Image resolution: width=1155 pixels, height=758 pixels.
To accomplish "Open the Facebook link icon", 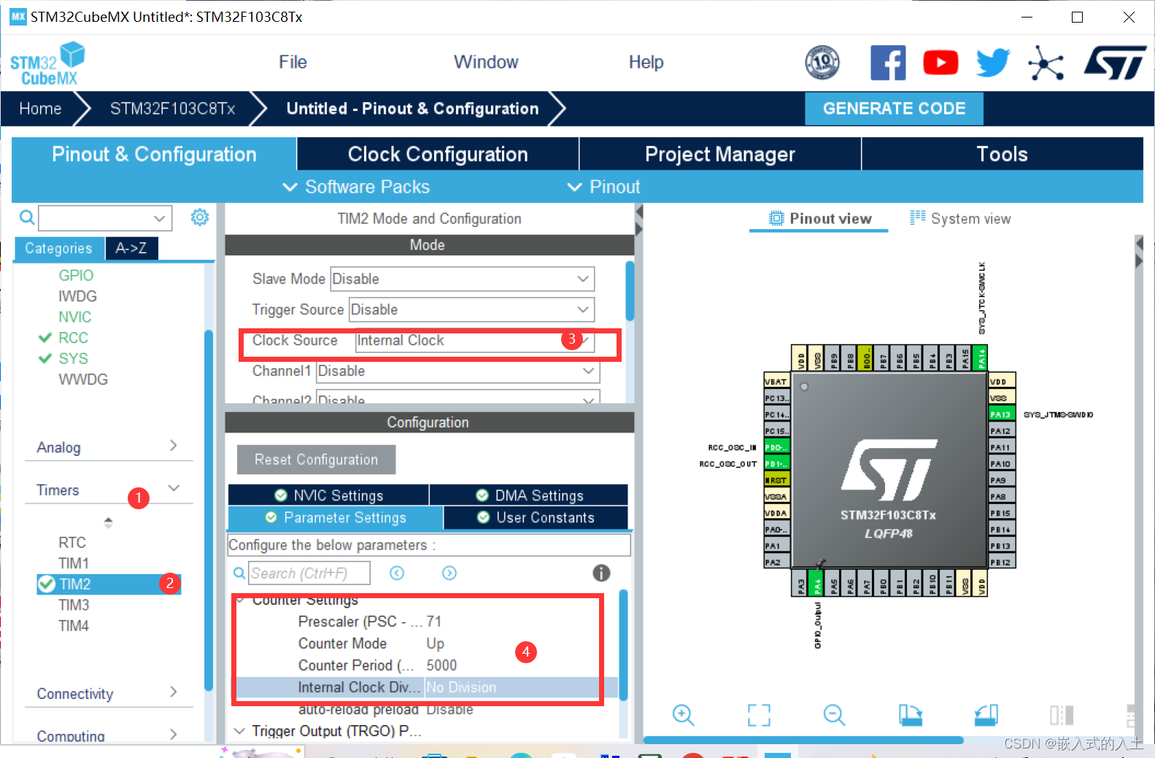I will [888, 63].
